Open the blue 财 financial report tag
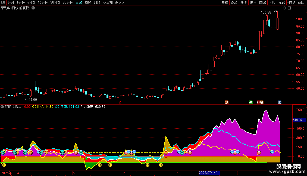307x176 pixels. pos(280,102)
